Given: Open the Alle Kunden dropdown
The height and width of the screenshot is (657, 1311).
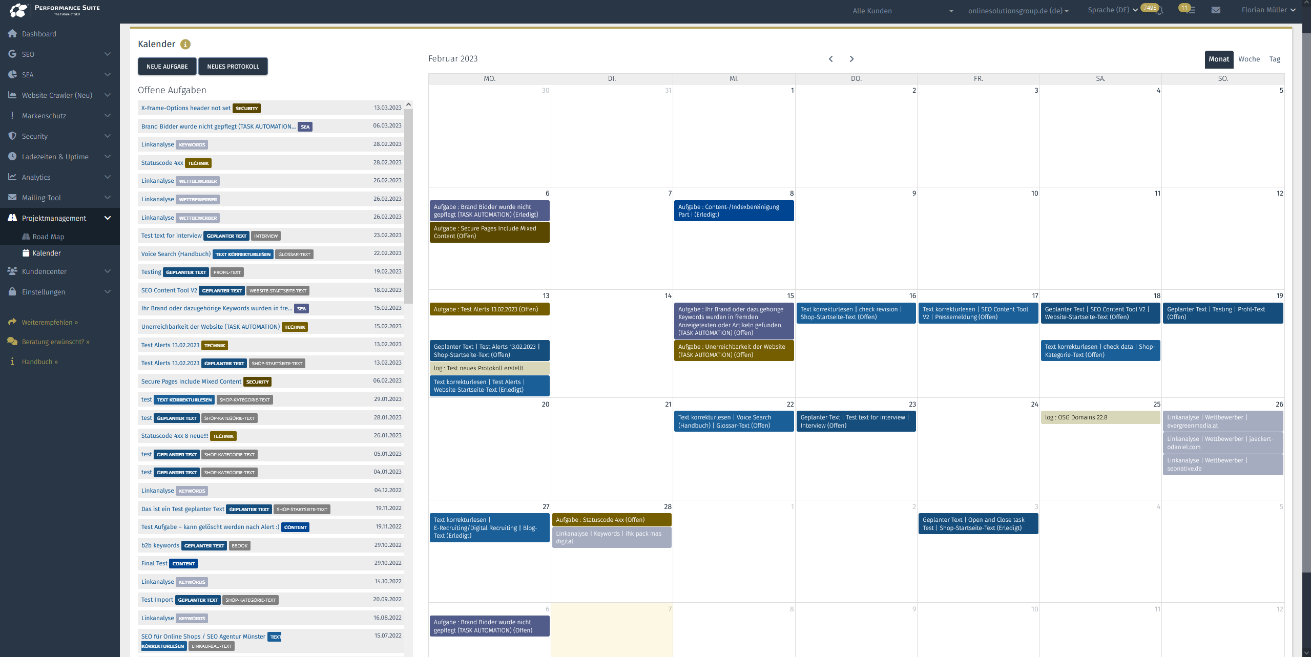Looking at the screenshot, I should (903, 11).
